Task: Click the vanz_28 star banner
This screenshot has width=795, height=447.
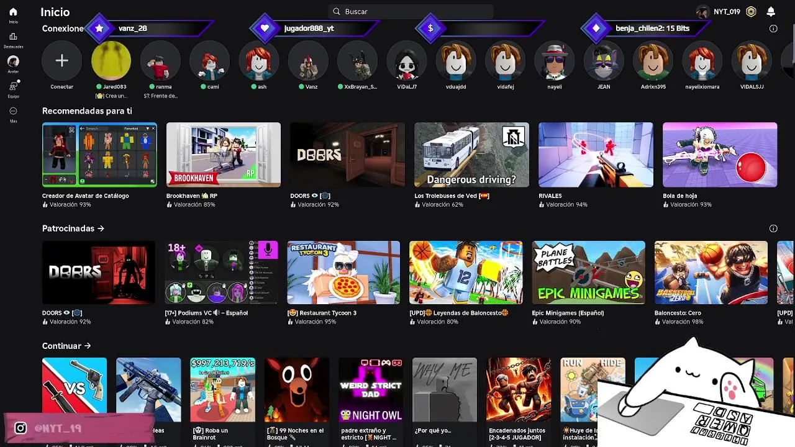Action: pos(149,29)
